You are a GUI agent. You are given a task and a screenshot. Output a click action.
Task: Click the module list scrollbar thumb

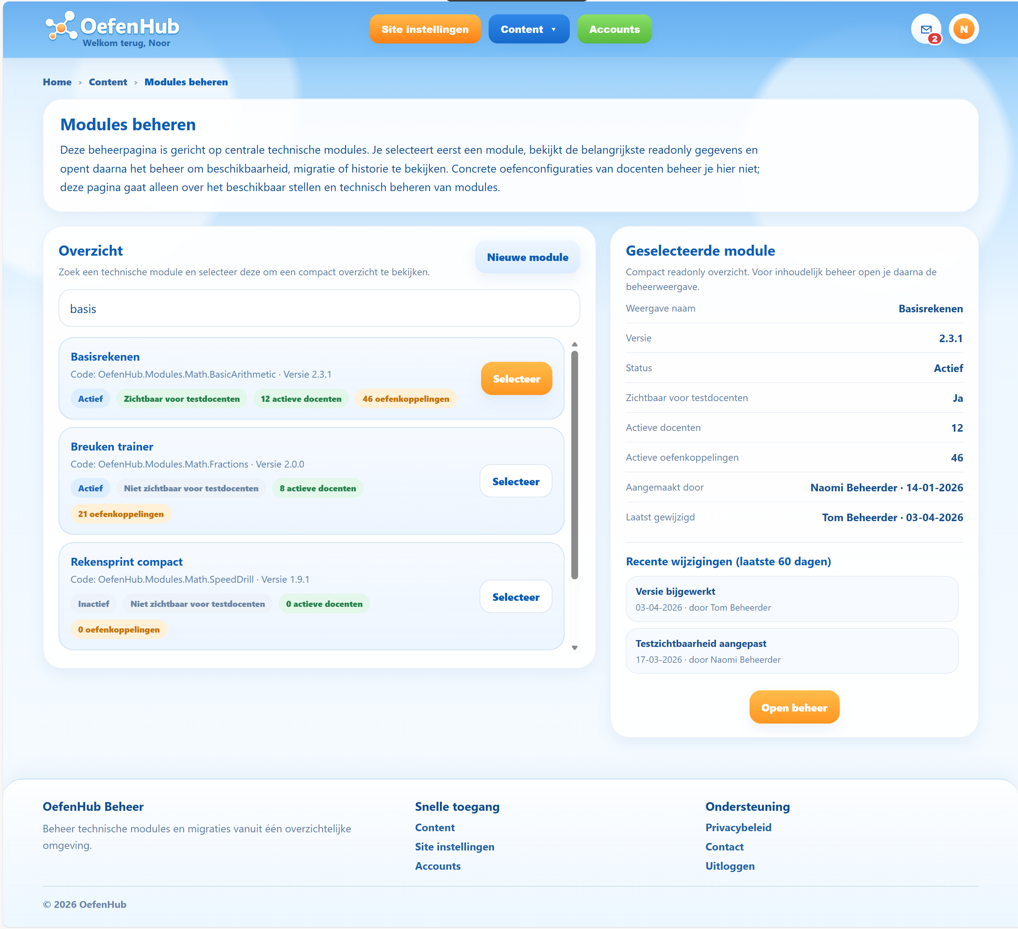pyautogui.click(x=574, y=465)
